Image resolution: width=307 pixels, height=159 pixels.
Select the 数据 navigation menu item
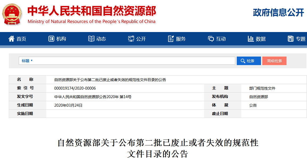[261, 39]
